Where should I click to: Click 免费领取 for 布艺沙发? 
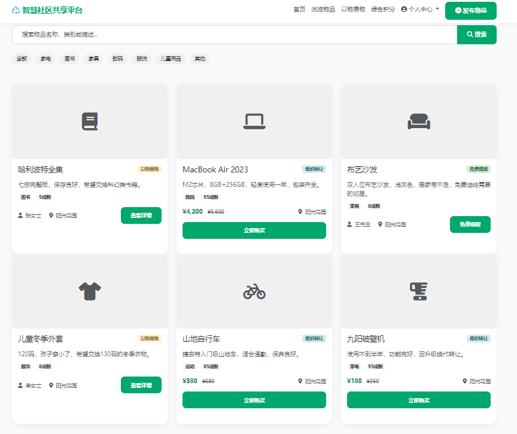pos(470,224)
